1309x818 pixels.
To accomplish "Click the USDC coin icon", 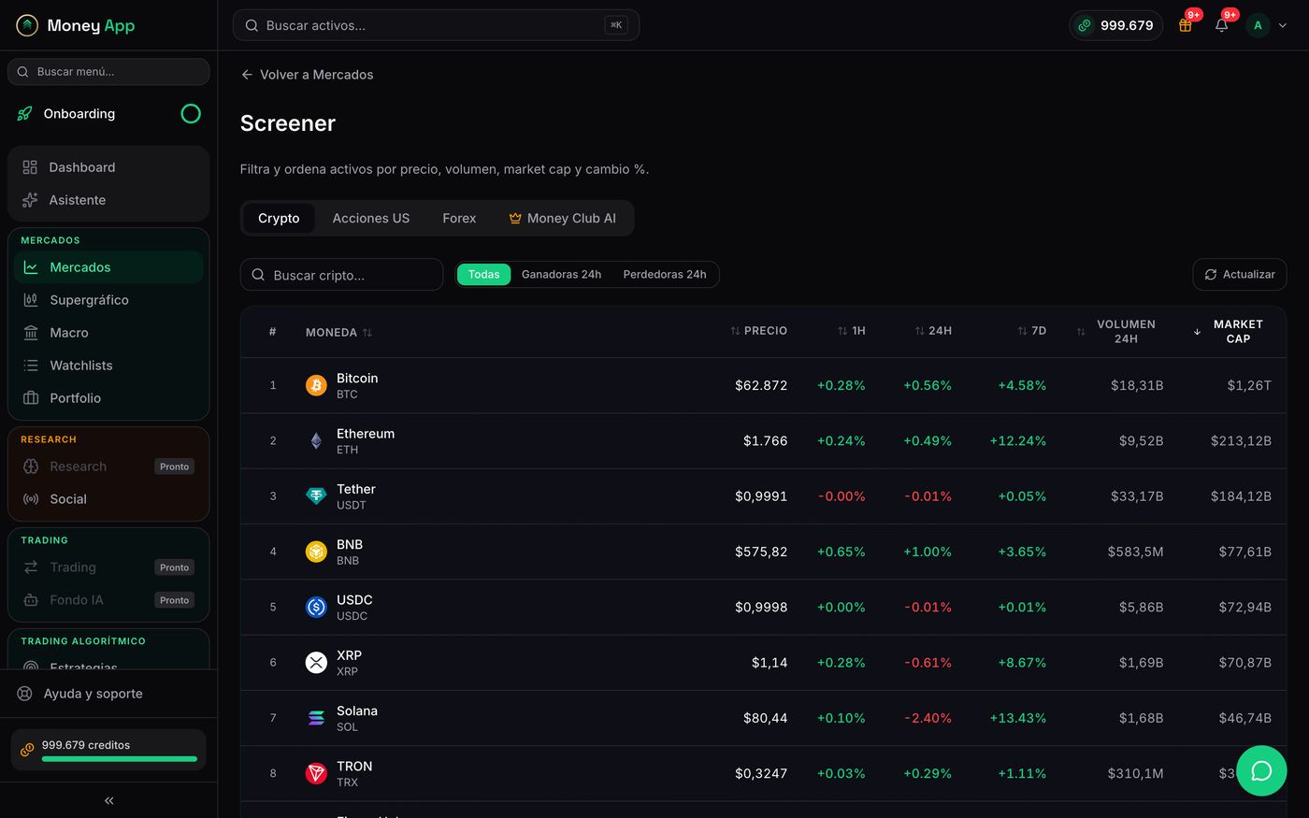I will click(x=316, y=607).
